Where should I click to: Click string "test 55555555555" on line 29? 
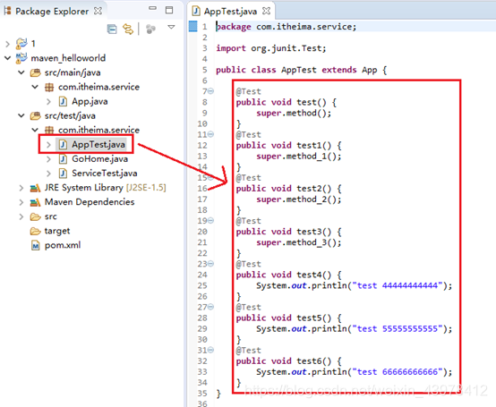tap(398, 329)
